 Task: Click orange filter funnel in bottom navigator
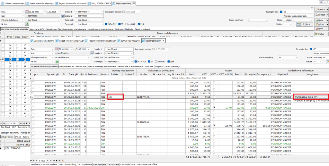62,160
